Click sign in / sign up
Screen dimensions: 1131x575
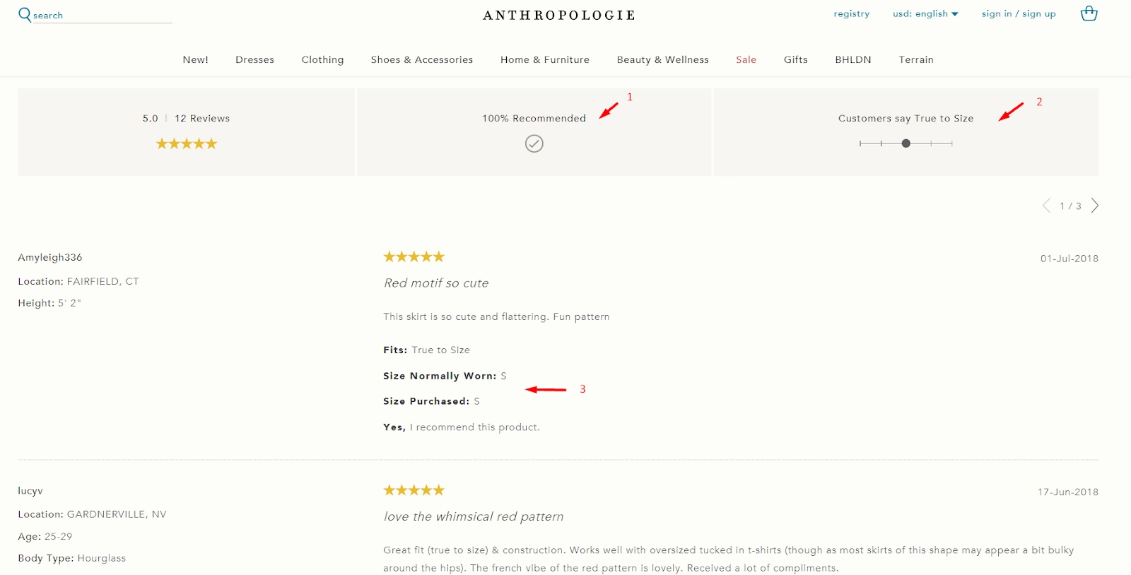tap(1019, 14)
